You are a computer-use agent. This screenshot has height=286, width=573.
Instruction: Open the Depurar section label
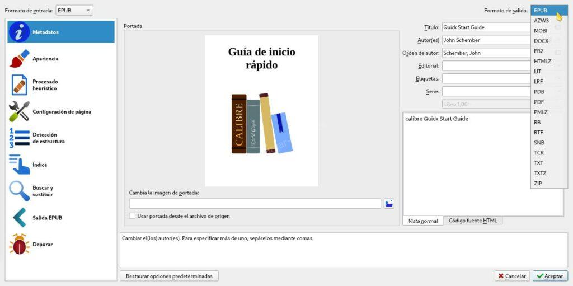tap(43, 245)
